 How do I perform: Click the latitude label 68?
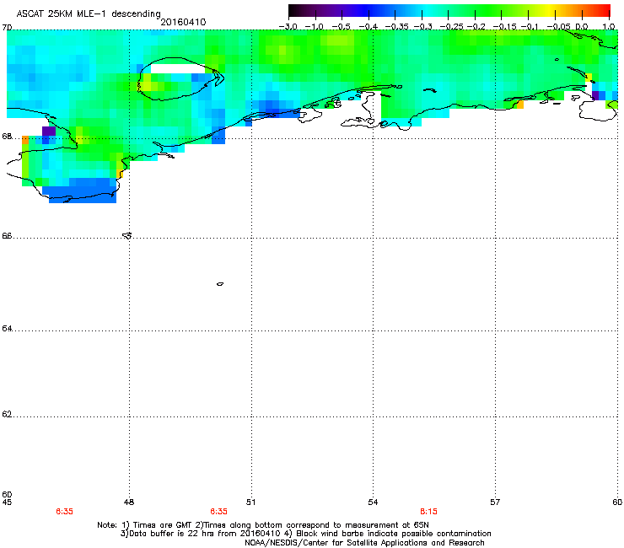(x=7, y=137)
